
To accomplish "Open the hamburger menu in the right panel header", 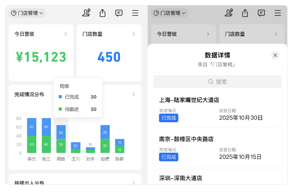I will (278, 13).
